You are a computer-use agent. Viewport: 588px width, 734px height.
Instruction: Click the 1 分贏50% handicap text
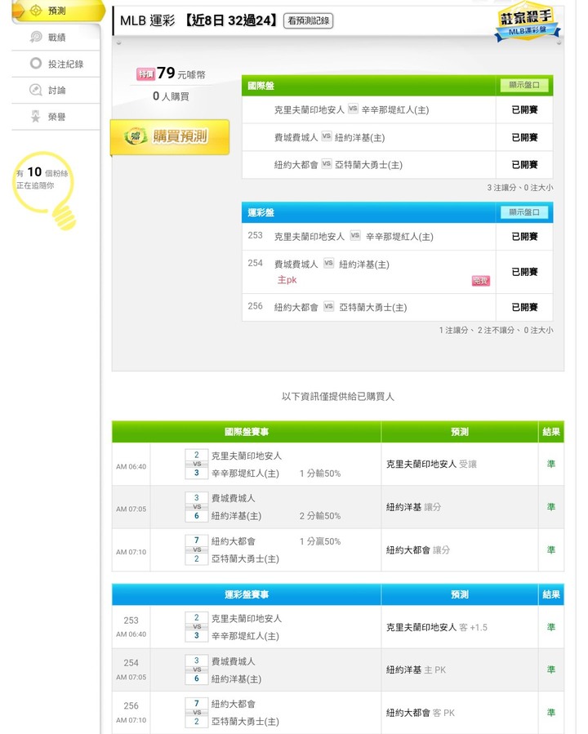pos(320,541)
